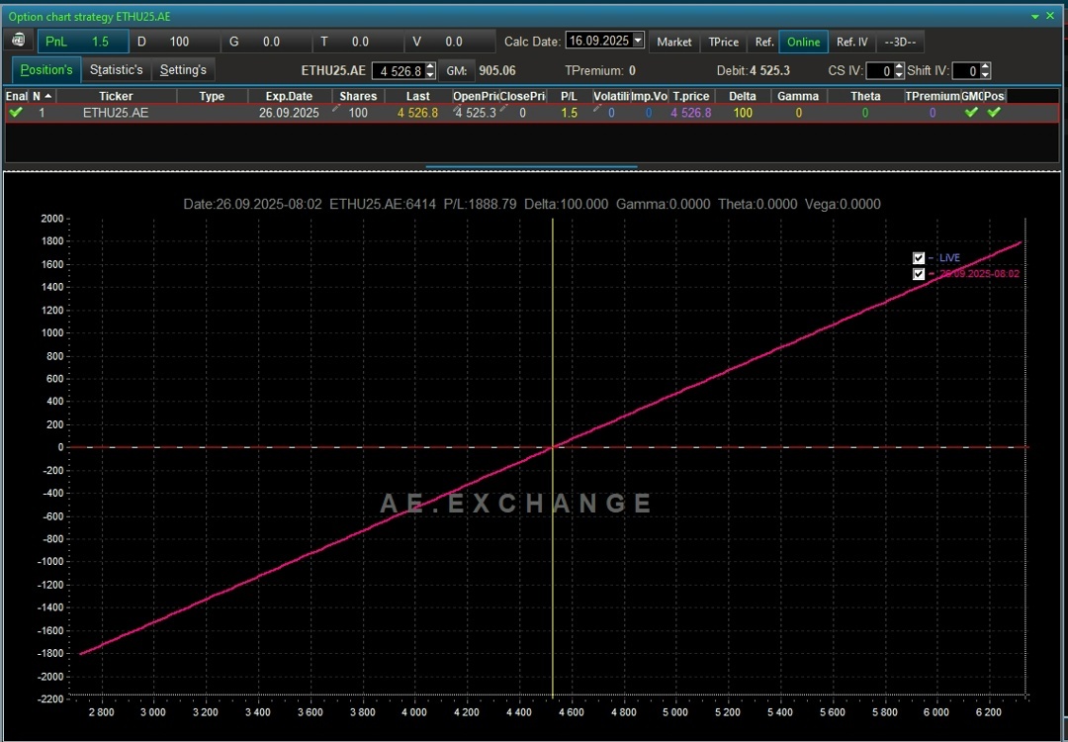Click the Delta column header
Screen dimensions: 1068x742
coord(743,96)
